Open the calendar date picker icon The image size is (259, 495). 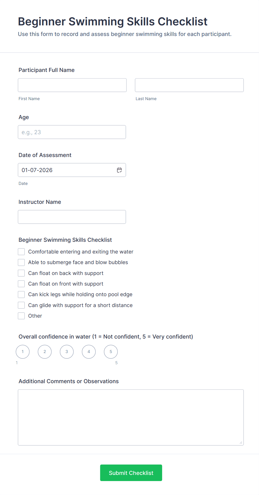(119, 170)
